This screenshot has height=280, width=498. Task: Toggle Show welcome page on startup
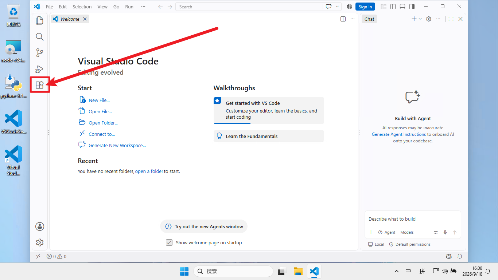pos(169,242)
